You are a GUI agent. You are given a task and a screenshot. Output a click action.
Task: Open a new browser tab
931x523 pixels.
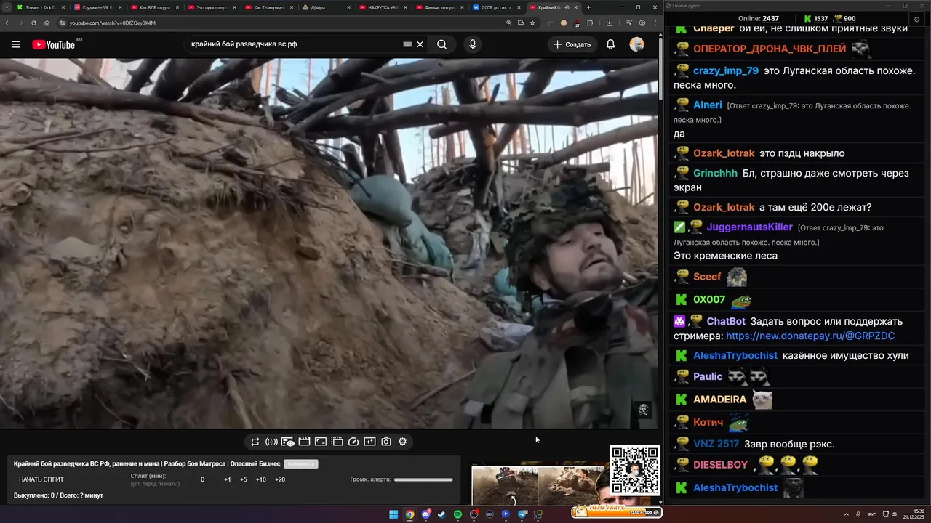point(588,7)
